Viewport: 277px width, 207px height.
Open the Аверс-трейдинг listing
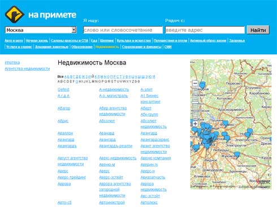(72, 177)
